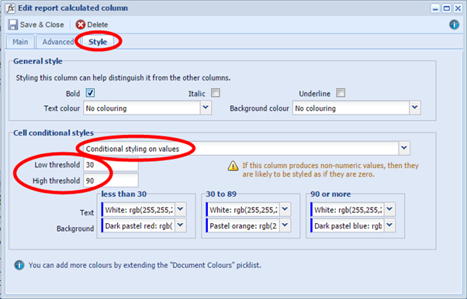
Task: Click the Cell conditional styles heading
Action: click(54, 132)
